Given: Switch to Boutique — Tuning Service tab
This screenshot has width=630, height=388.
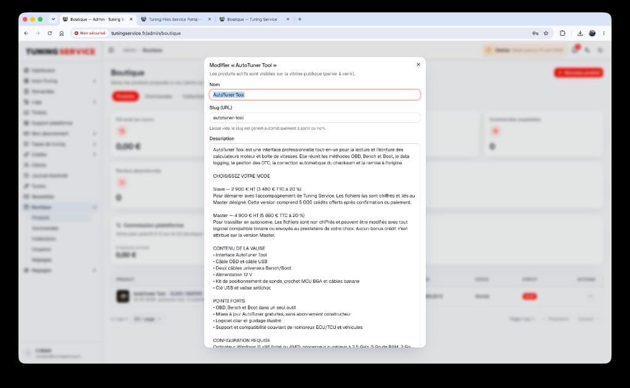Looking at the screenshot, I should (252, 19).
